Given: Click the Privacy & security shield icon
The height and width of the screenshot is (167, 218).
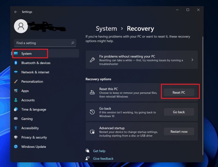Looking at the screenshot, I should tap(16, 137).
